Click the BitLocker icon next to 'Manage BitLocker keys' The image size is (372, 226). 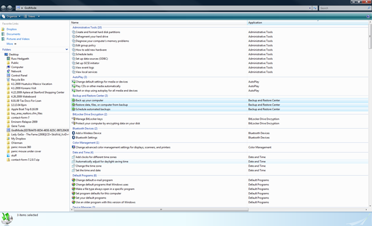[x=74, y=119]
